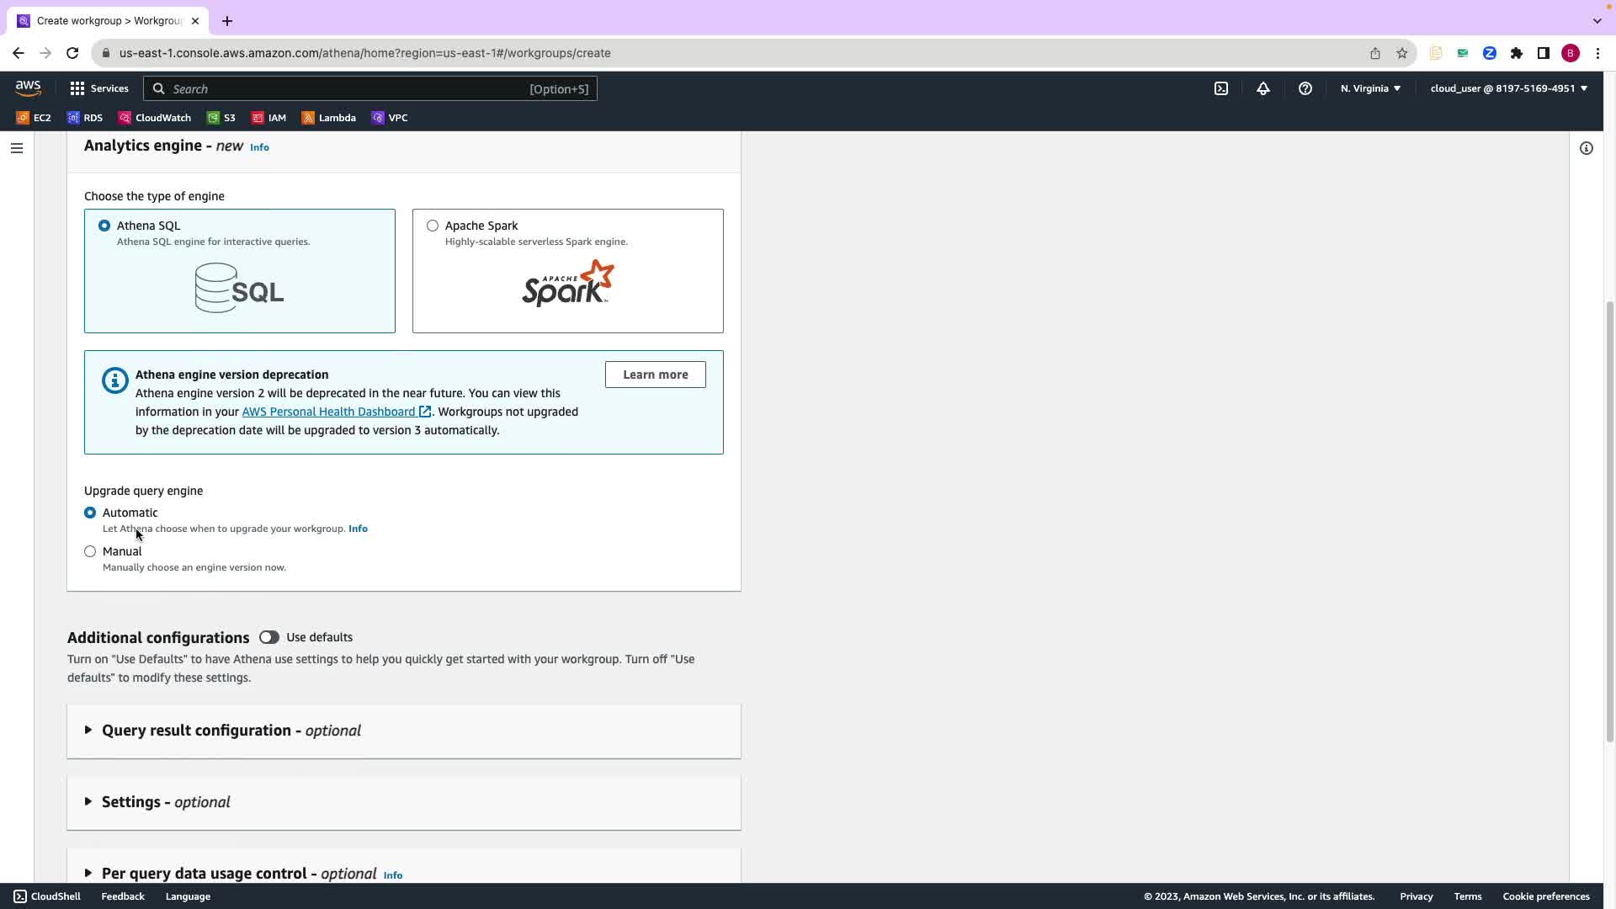This screenshot has width=1616, height=909.
Task: Expand the Settings optional section
Action: pyautogui.click(x=166, y=802)
